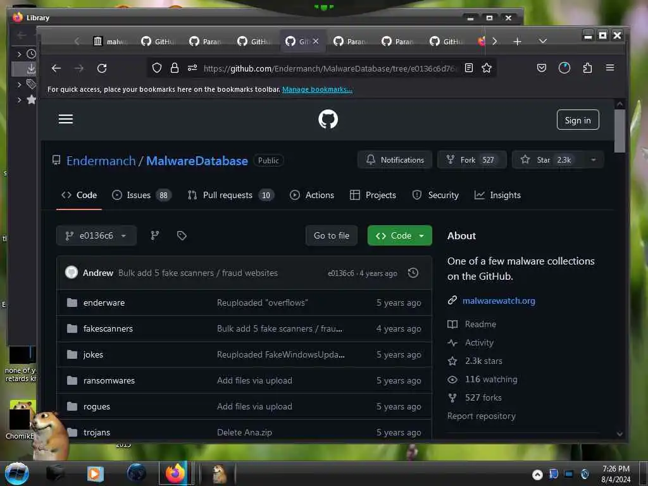
Task: Expand History tree in Library window
Action: click(x=19, y=54)
